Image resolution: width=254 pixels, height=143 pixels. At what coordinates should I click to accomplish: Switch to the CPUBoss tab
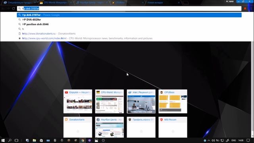[127, 3]
